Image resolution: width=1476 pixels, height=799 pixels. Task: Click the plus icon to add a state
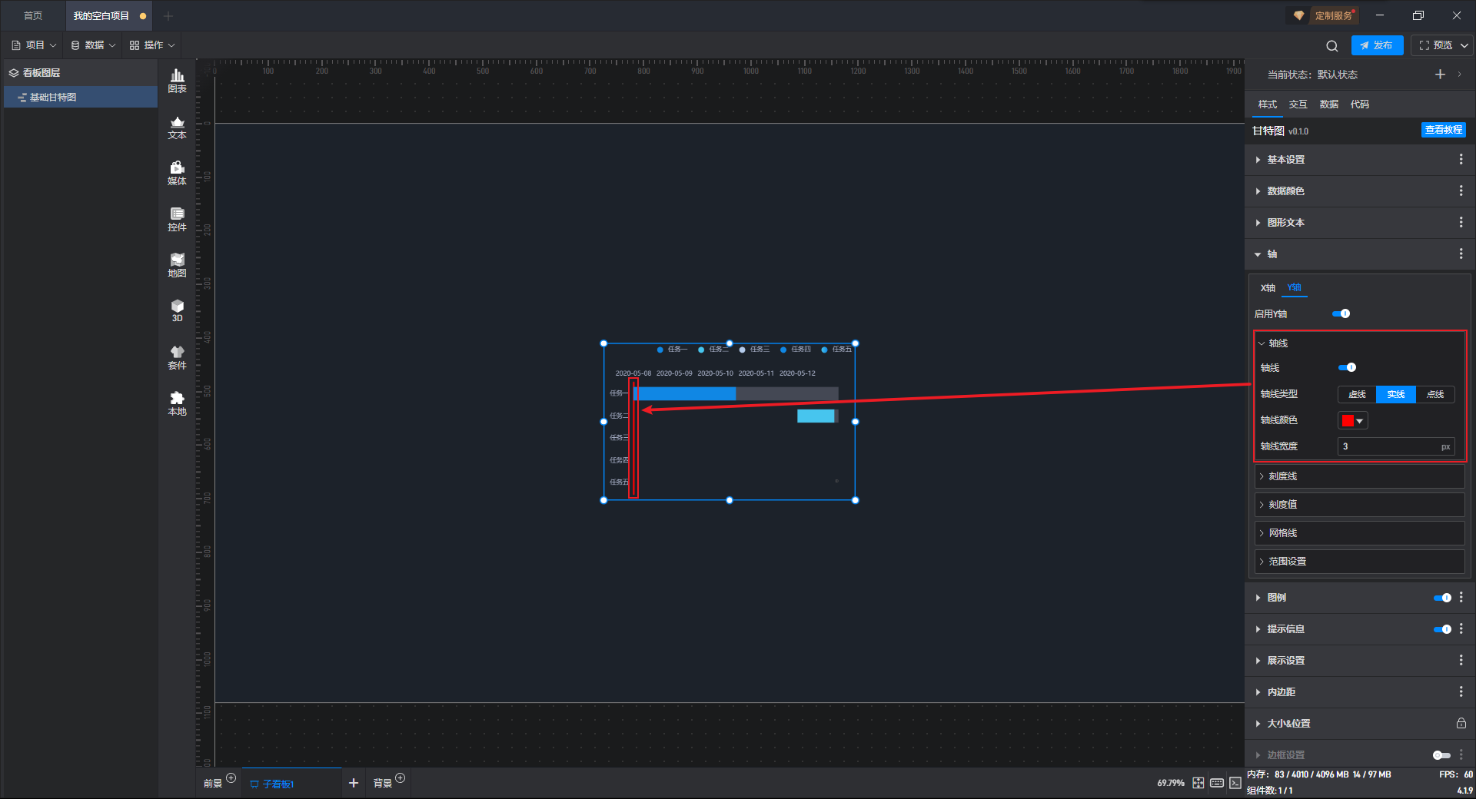pyautogui.click(x=1440, y=75)
